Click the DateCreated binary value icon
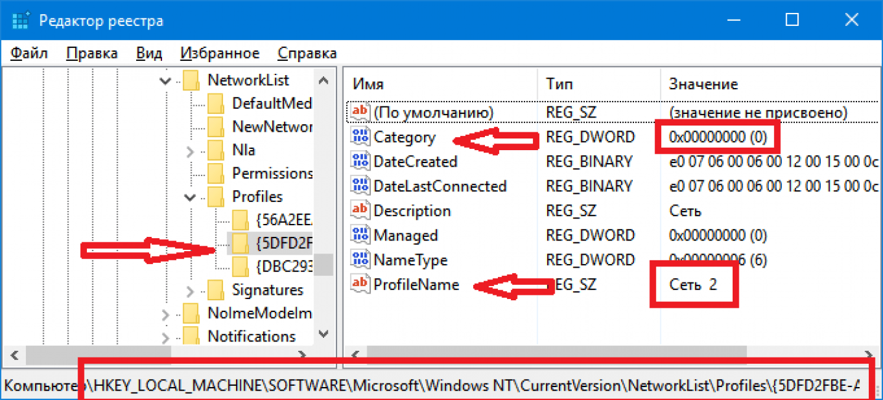The width and height of the screenshot is (883, 400). click(x=359, y=162)
